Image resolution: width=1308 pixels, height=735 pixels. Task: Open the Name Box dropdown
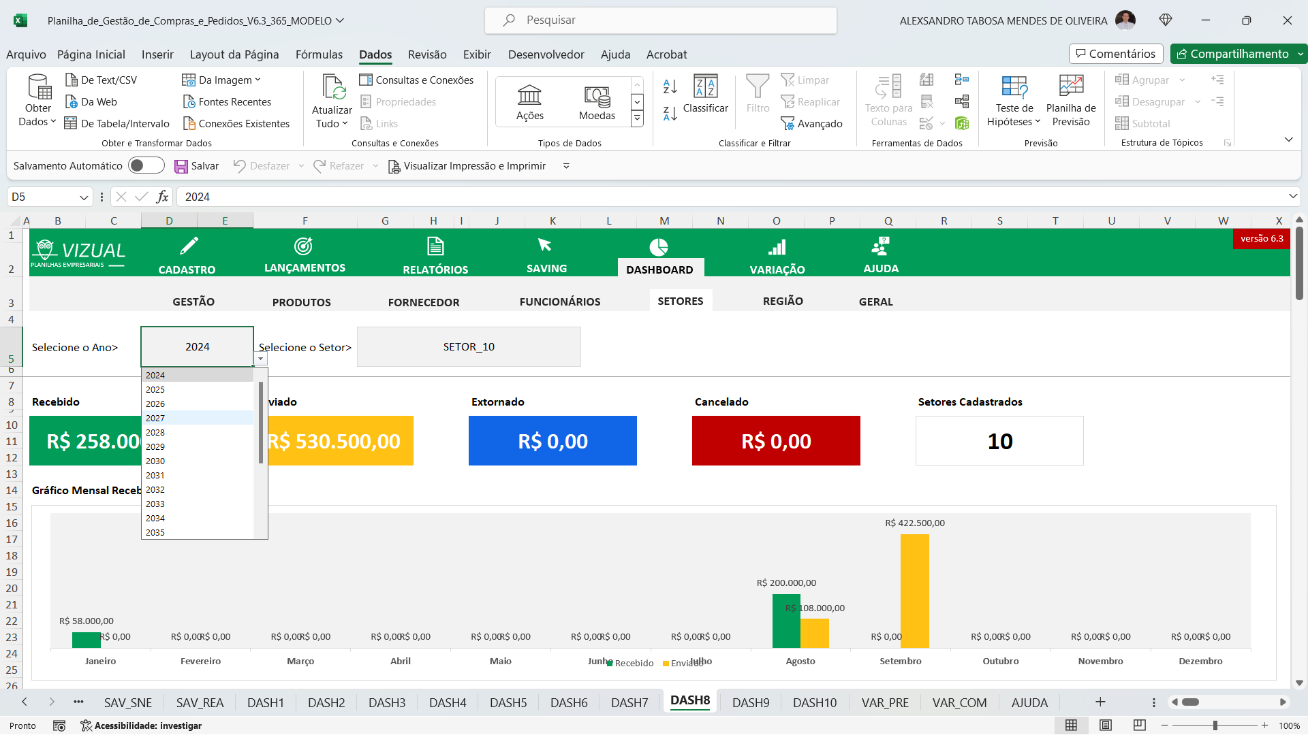pos(83,197)
